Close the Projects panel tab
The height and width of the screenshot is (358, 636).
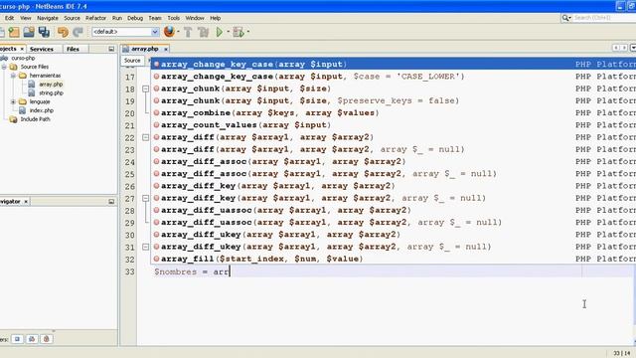tap(22, 49)
